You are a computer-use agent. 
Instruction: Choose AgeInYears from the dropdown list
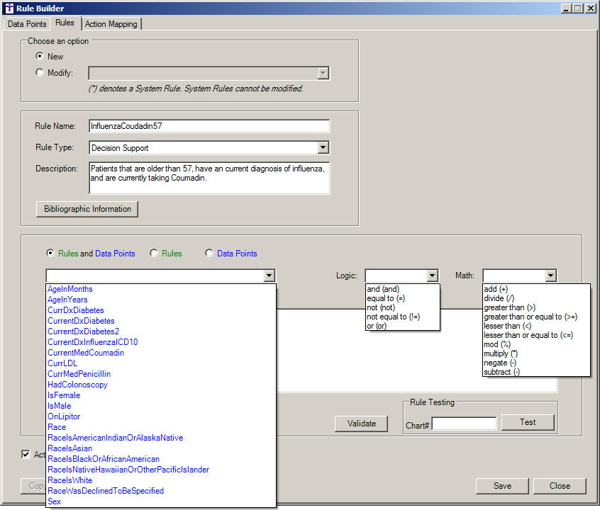[x=67, y=300]
